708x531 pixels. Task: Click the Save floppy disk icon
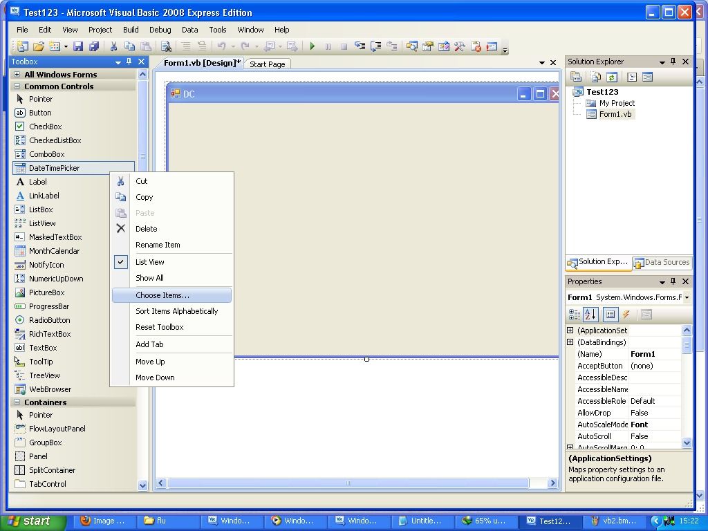(x=78, y=46)
